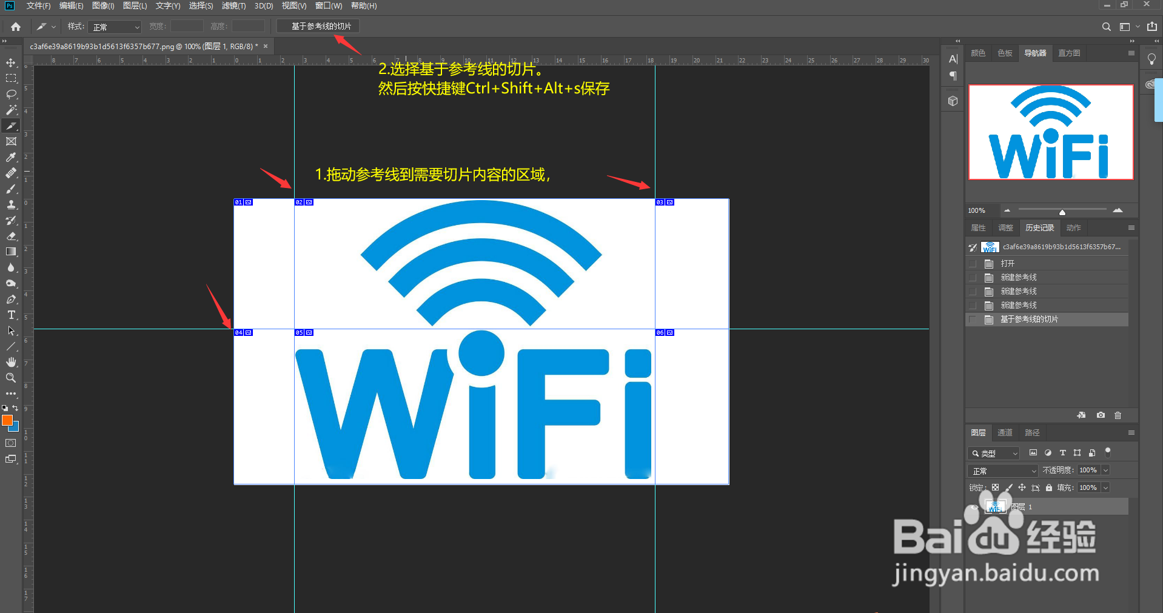Viewport: 1163px width, 613px height.
Task: Toggle the layer filter on/off switch
Action: click(1108, 452)
